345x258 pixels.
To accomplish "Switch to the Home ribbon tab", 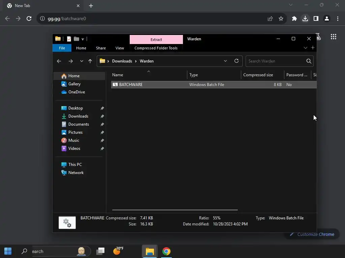I will (x=81, y=48).
